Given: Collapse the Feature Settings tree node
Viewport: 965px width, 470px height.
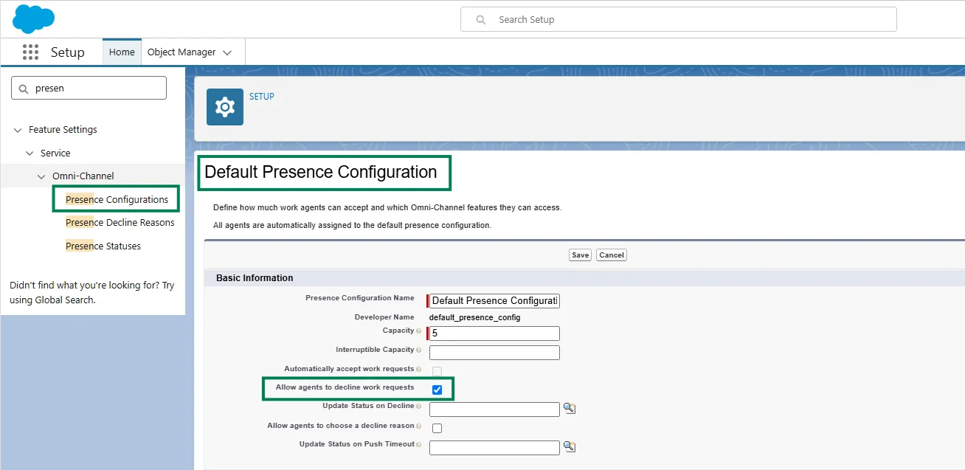Looking at the screenshot, I should (x=18, y=130).
